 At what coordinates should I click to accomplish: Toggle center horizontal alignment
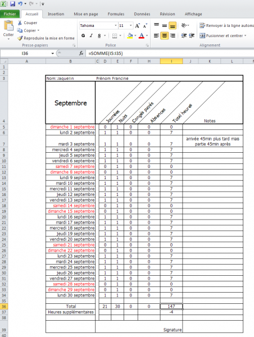pos(165,36)
